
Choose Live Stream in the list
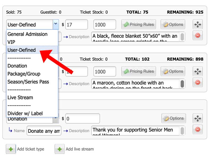coord(32,98)
